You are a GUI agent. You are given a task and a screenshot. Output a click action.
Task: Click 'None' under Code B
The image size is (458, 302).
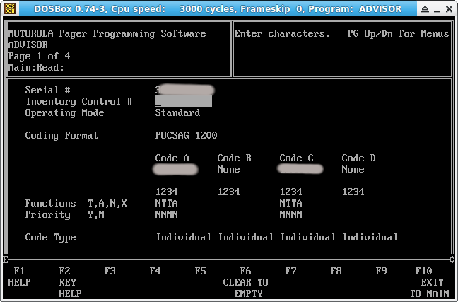coord(228,170)
